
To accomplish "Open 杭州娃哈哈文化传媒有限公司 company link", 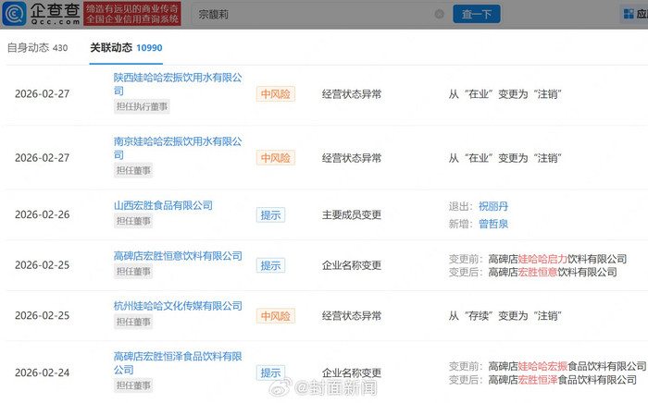I will [x=178, y=306].
